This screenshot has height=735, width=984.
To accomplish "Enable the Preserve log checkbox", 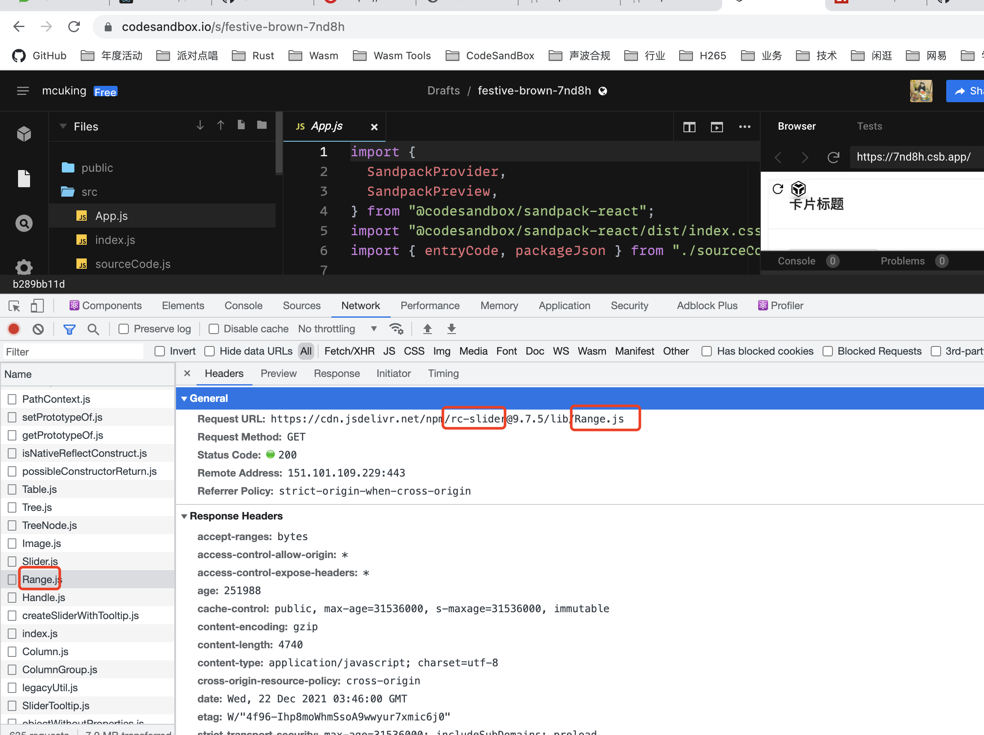I will [x=124, y=329].
